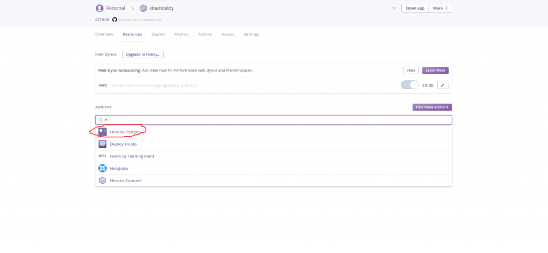
Task: Click into the add-ons search field
Action: (x=273, y=120)
